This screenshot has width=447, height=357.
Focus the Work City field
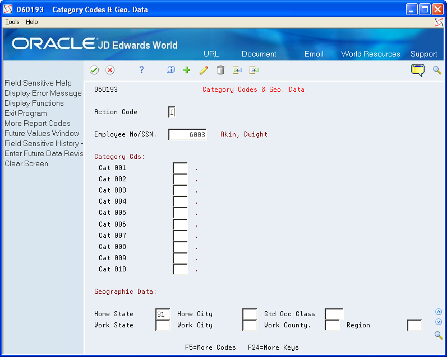[x=250, y=325]
